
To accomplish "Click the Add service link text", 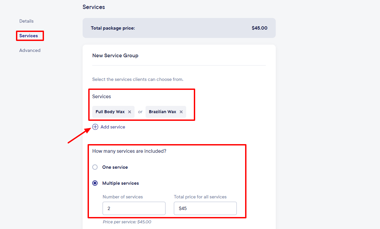I will pos(113,127).
